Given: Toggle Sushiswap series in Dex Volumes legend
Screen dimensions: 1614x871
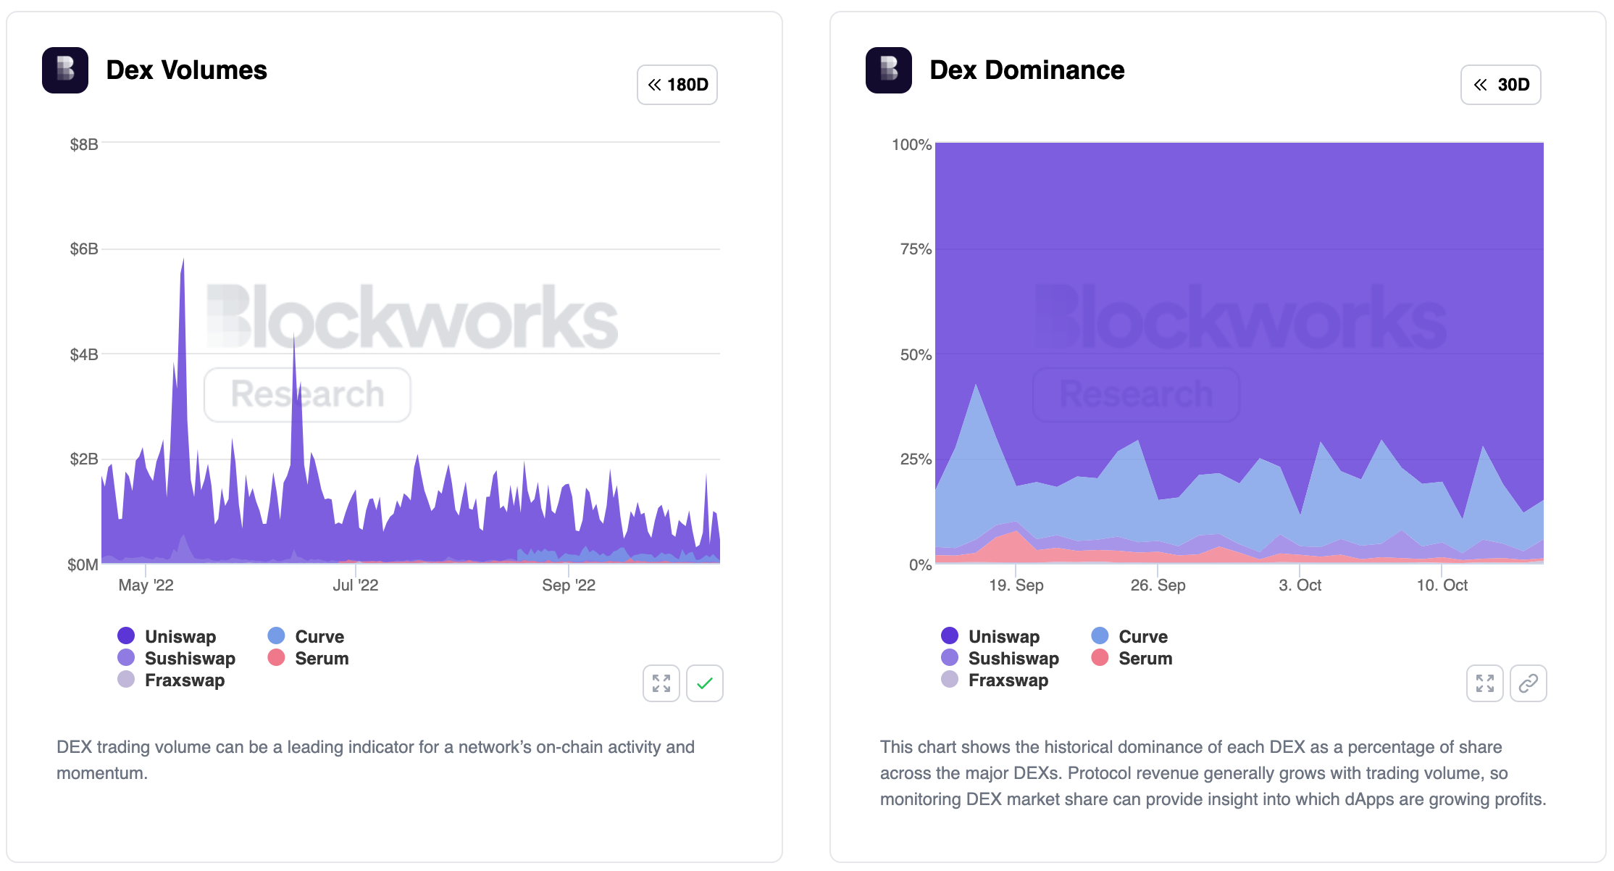Looking at the screenshot, I should [189, 658].
